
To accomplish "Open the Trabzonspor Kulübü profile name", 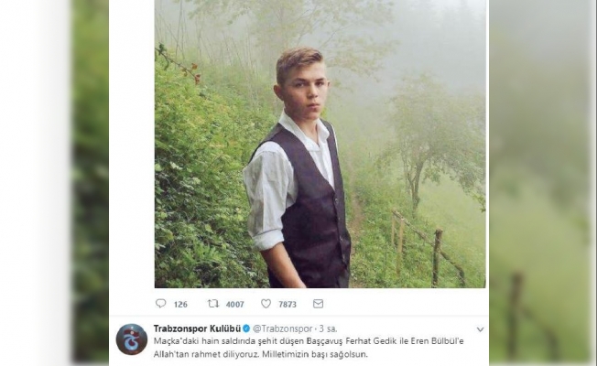I will click(197, 328).
